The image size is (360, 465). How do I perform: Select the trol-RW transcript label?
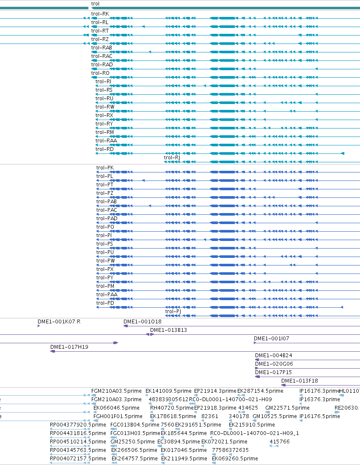coord(105,107)
